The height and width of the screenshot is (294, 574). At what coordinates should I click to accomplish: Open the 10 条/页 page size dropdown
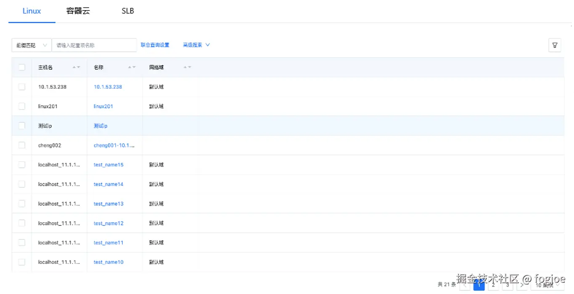547,285
